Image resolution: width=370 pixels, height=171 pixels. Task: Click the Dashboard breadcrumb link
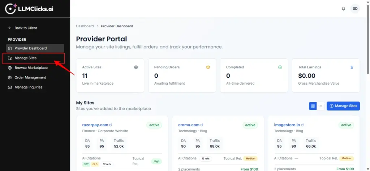click(x=85, y=26)
